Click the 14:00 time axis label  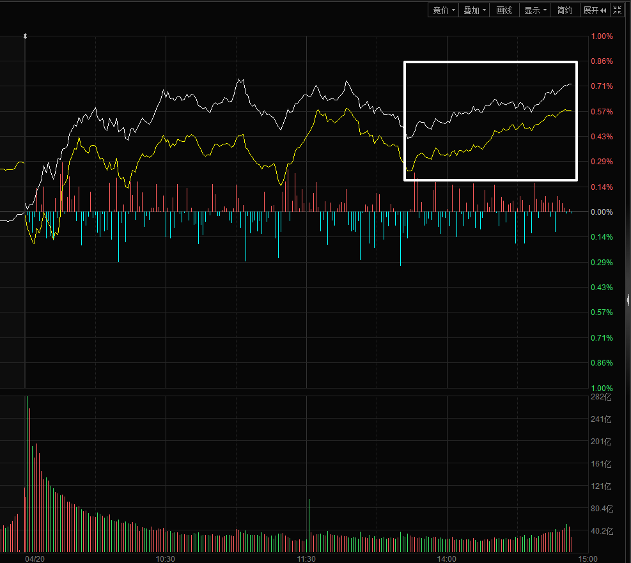pyautogui.click(x=447, y=559)
